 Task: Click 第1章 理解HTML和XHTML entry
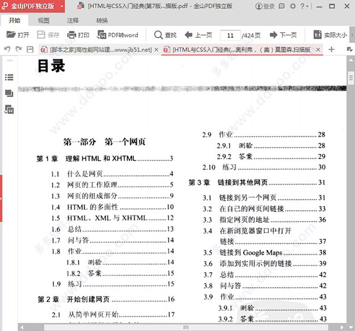click(x=105, y=158)
